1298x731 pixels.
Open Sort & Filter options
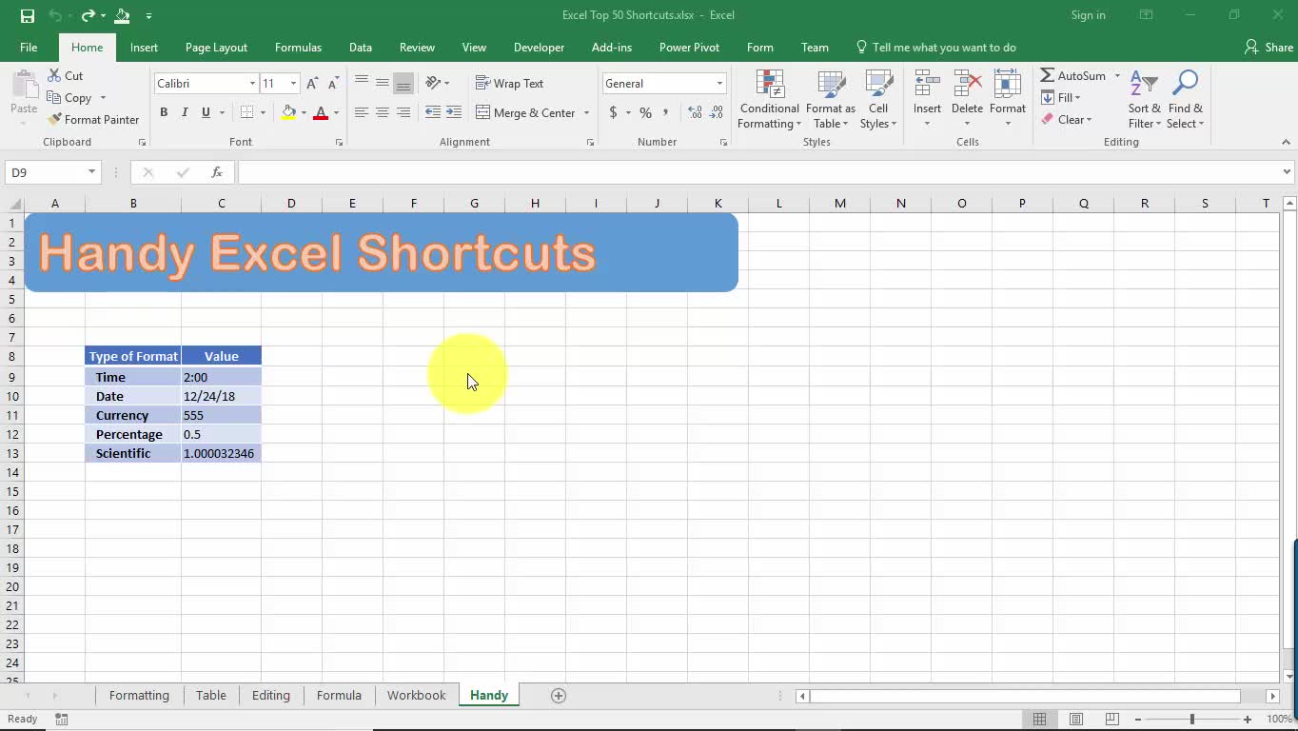(1144, 99)
